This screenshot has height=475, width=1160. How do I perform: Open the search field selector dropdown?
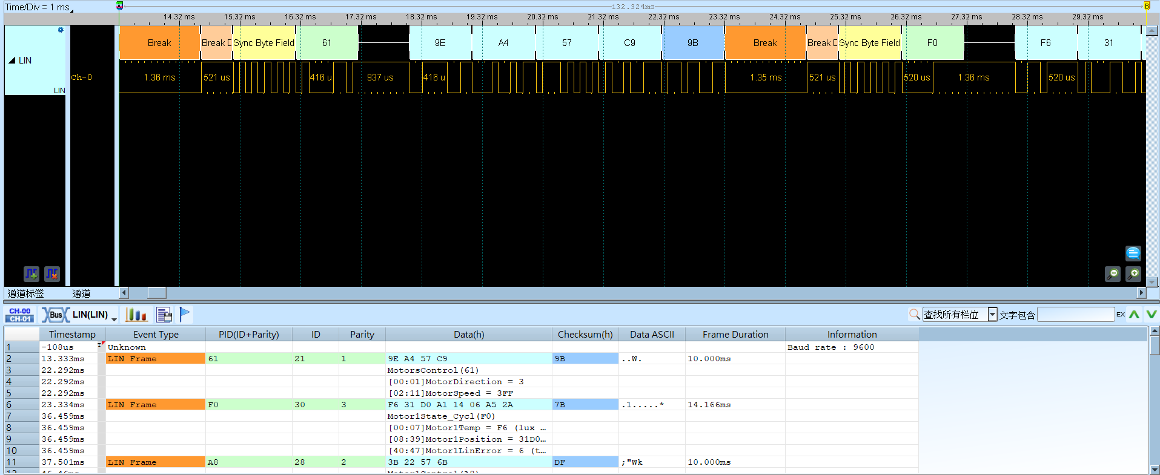tap(992, 314)
